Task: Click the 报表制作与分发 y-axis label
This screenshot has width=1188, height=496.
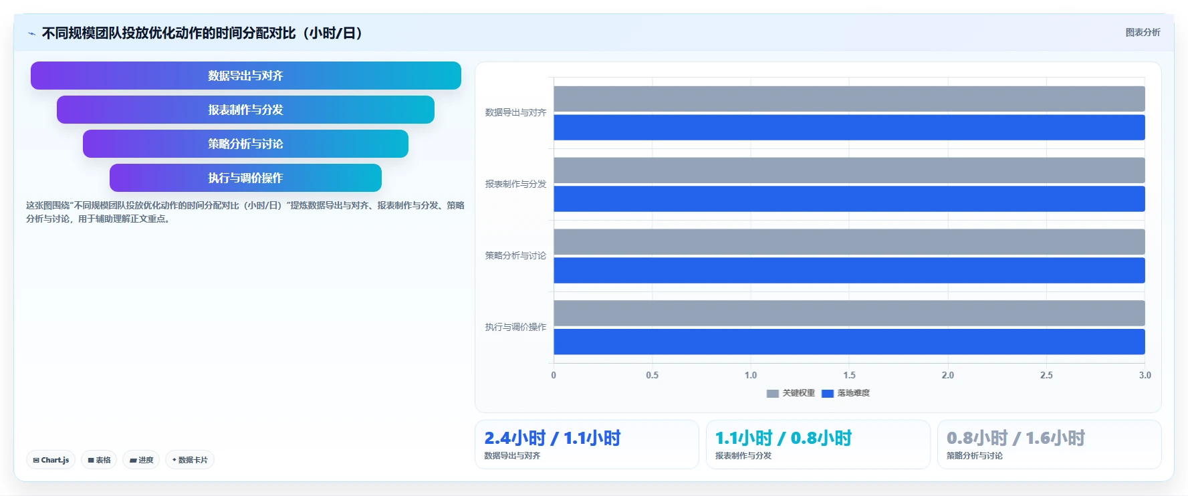Action: tap(515, 184)
